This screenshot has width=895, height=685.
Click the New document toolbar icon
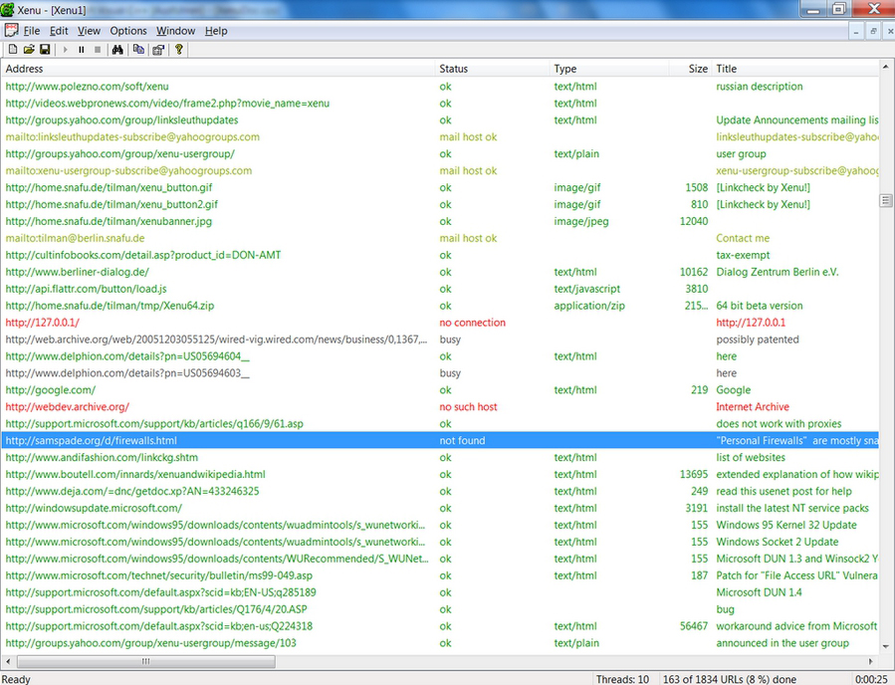13,50
